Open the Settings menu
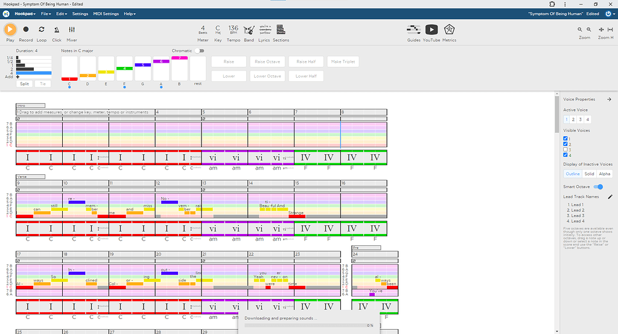618x334 pixels. [x=80, y=13]
